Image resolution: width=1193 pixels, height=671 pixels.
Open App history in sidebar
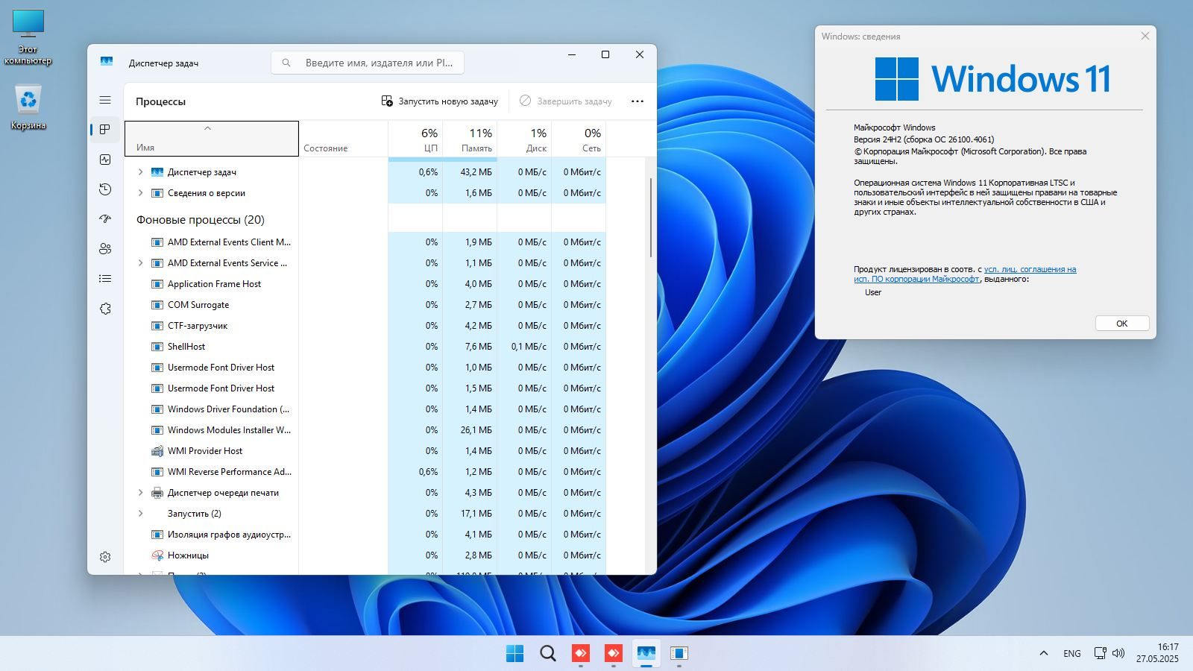105,189
